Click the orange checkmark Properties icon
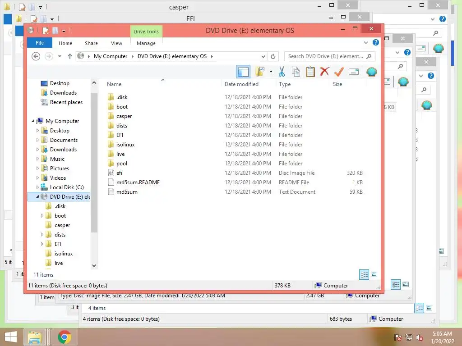 (339, 72)
